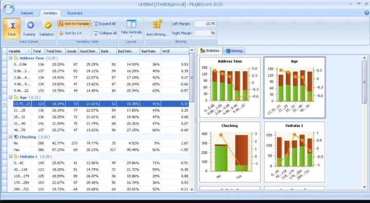The width and height of the screenshot is (370, 203).
Task: Click the Total Distr. column header
Action: tap(55, 51)
